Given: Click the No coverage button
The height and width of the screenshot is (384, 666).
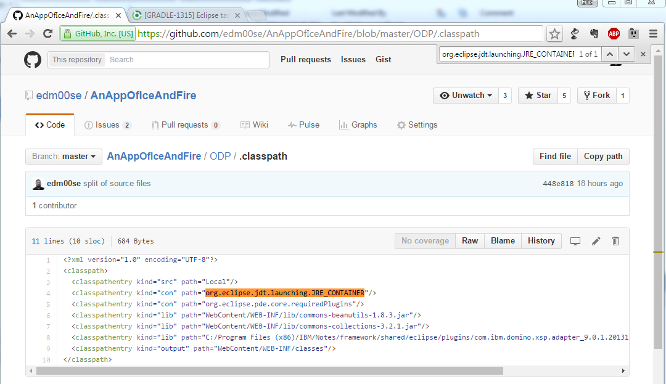Looking at the screenshot, I should coord(425,241).
